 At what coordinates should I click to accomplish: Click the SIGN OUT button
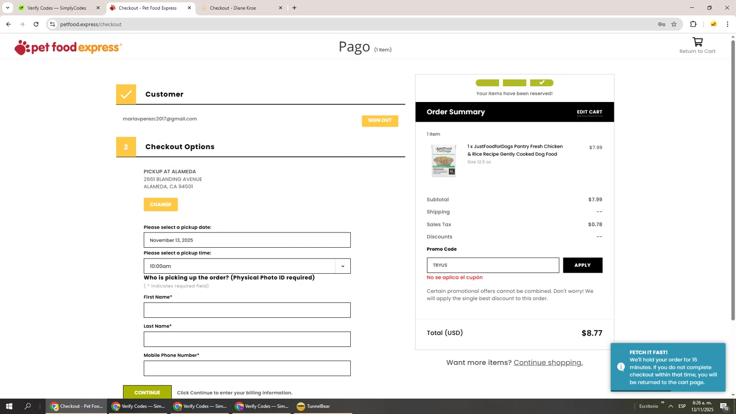(x=380, y=121)
